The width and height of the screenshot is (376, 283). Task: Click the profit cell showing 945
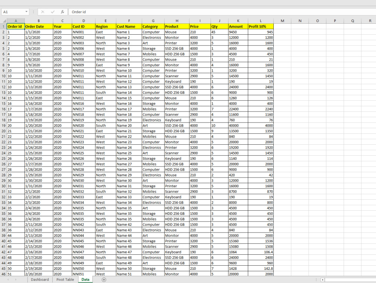coord(261,32)
